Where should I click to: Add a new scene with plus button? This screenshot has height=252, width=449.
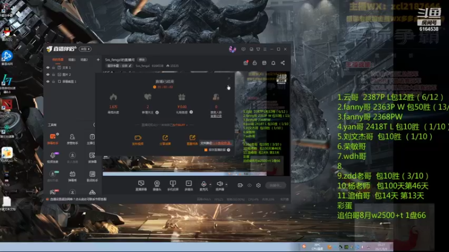(x=98, y=60)
